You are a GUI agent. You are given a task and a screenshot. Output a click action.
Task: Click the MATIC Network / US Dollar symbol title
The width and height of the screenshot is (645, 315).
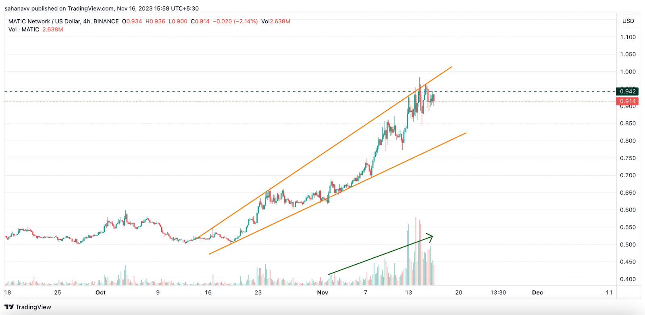(x=63, y=21)
